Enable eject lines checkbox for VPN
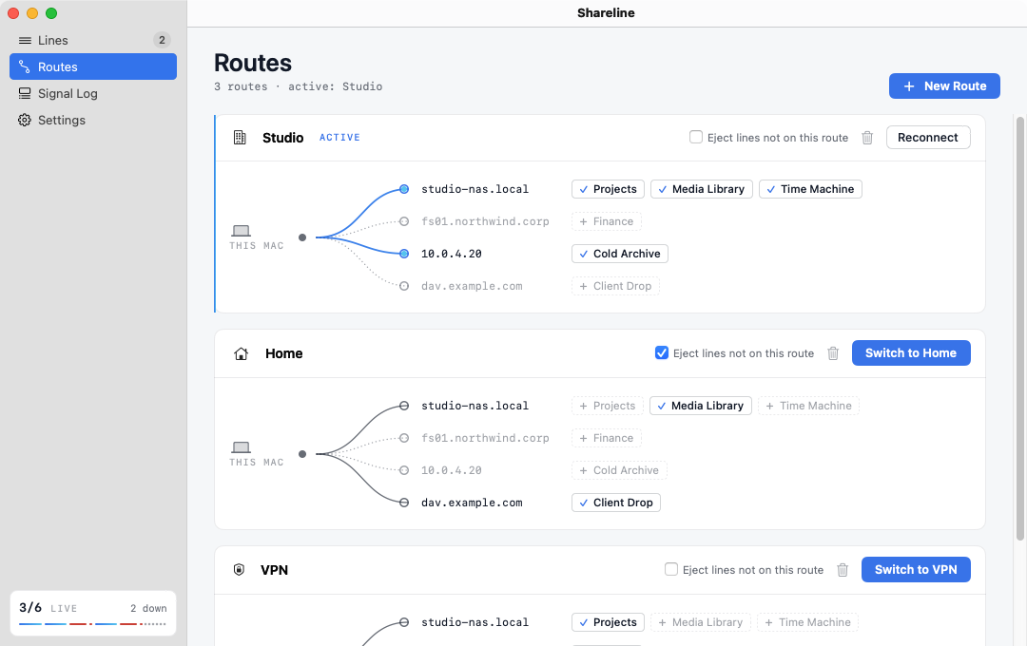 click(670, 569)
